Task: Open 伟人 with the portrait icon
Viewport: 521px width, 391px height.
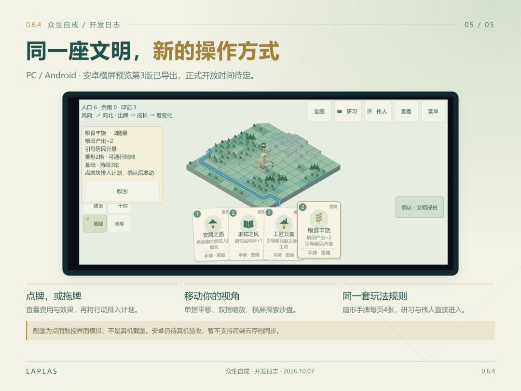Action: point(377,112)
